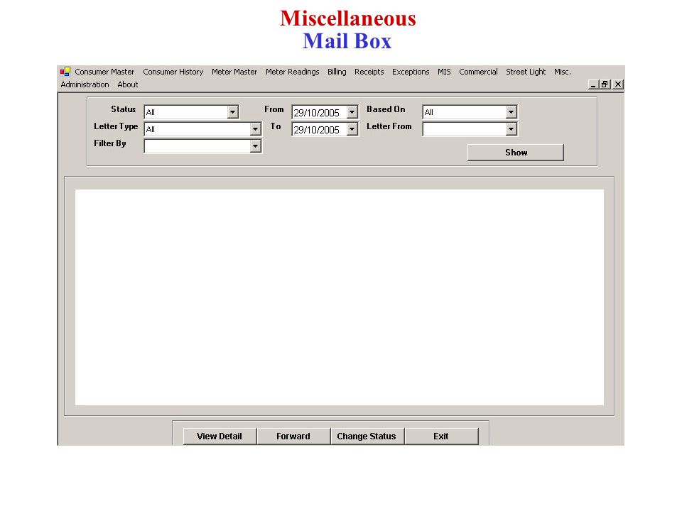This screenshot has width=682, height=511.
Task: Open the From date picker arrow
Action: click(x=352, y=112)
